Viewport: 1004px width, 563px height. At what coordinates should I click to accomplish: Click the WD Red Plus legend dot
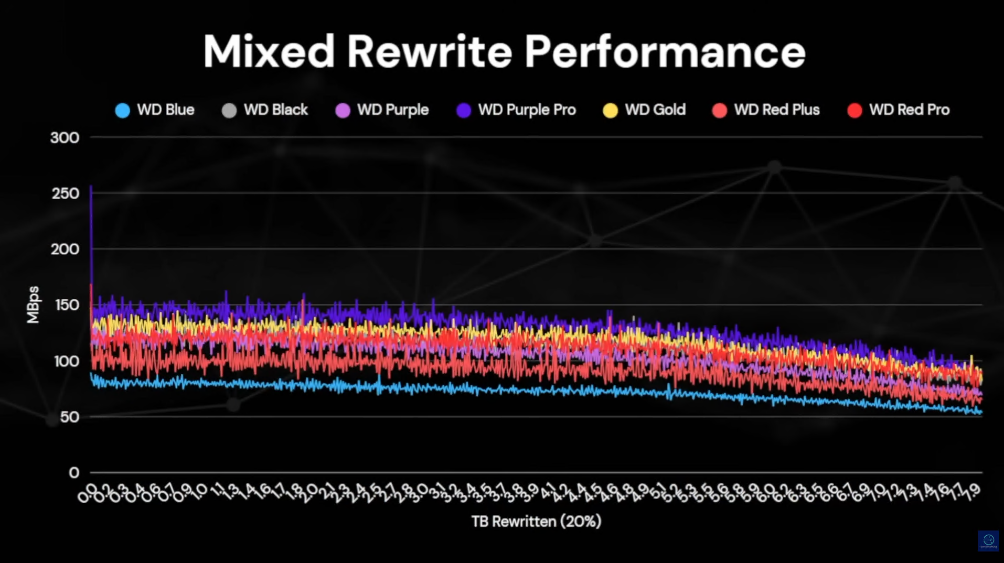pos(720,110)
